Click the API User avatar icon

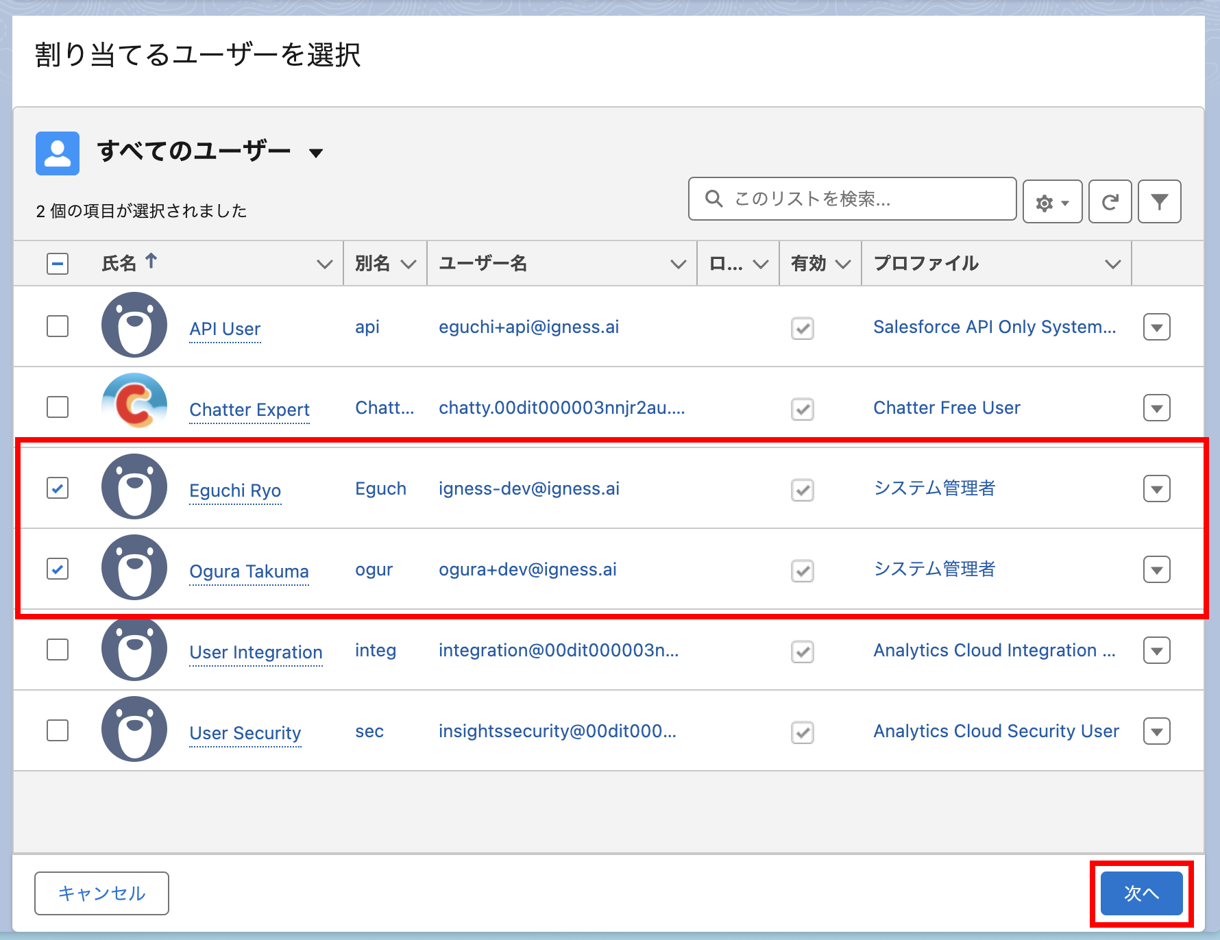[x=134, y=325]
